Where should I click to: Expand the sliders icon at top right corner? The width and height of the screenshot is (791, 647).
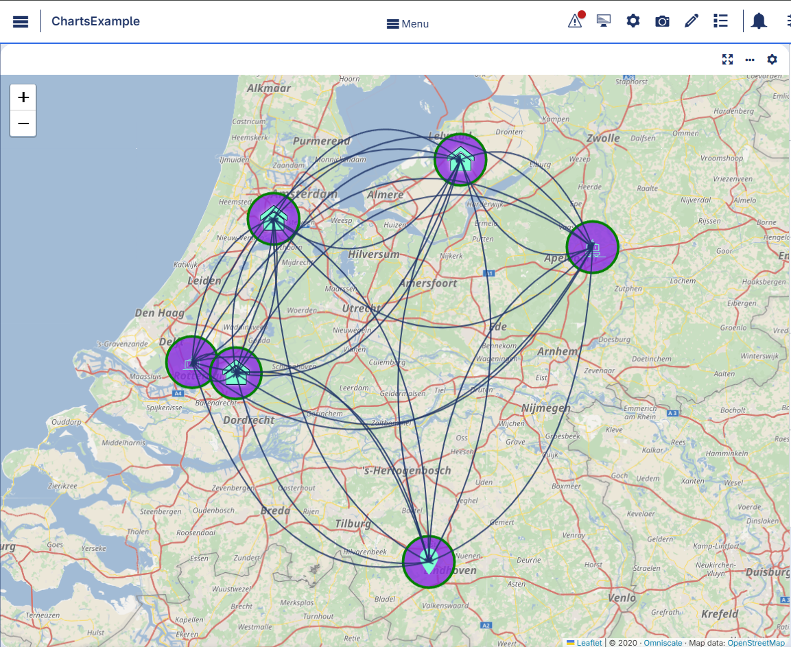pyautogui.click(x=788, y=21)
